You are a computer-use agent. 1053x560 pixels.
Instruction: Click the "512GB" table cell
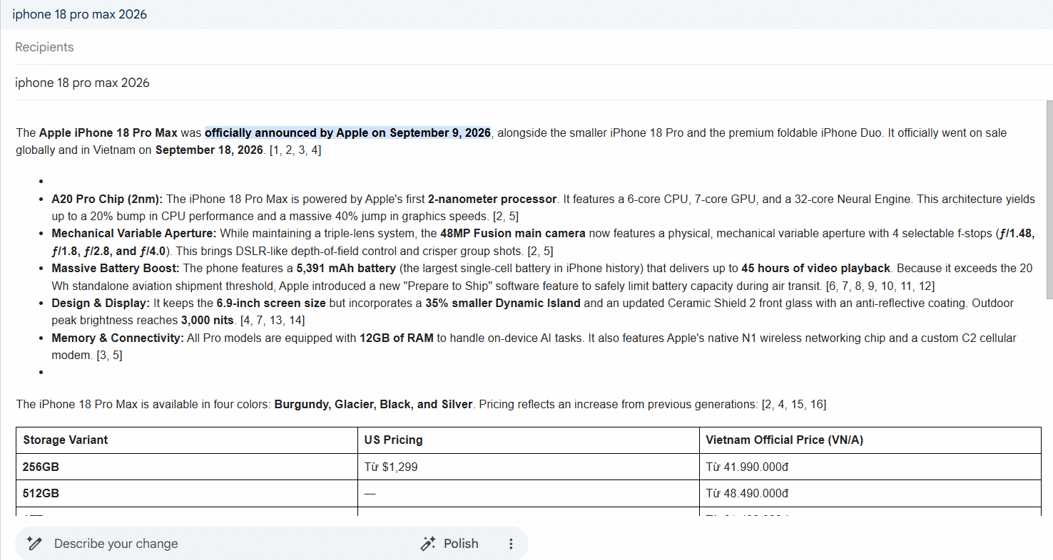(x=187, y=493)
